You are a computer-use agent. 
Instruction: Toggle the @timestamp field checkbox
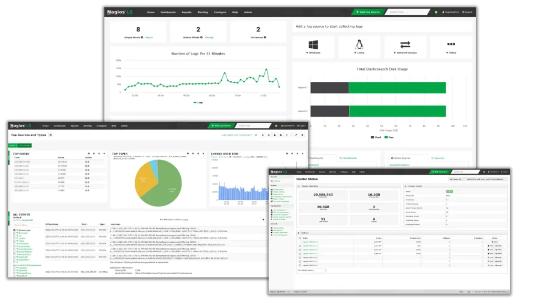14,231
